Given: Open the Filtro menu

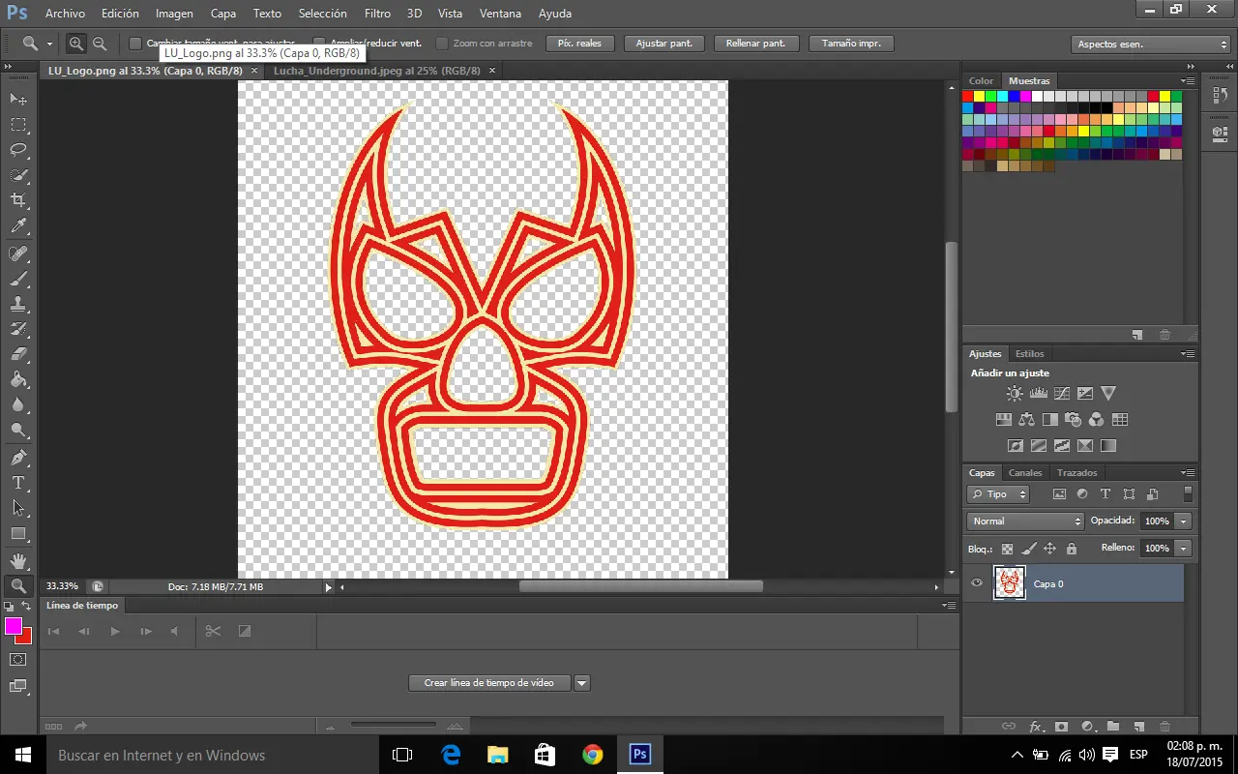Looking at the screenshot, I should pyautogui.click(x=377, y=14).
